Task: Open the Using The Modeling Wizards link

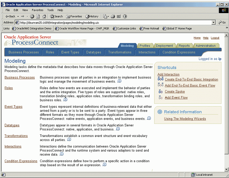Action: [185, 119]
